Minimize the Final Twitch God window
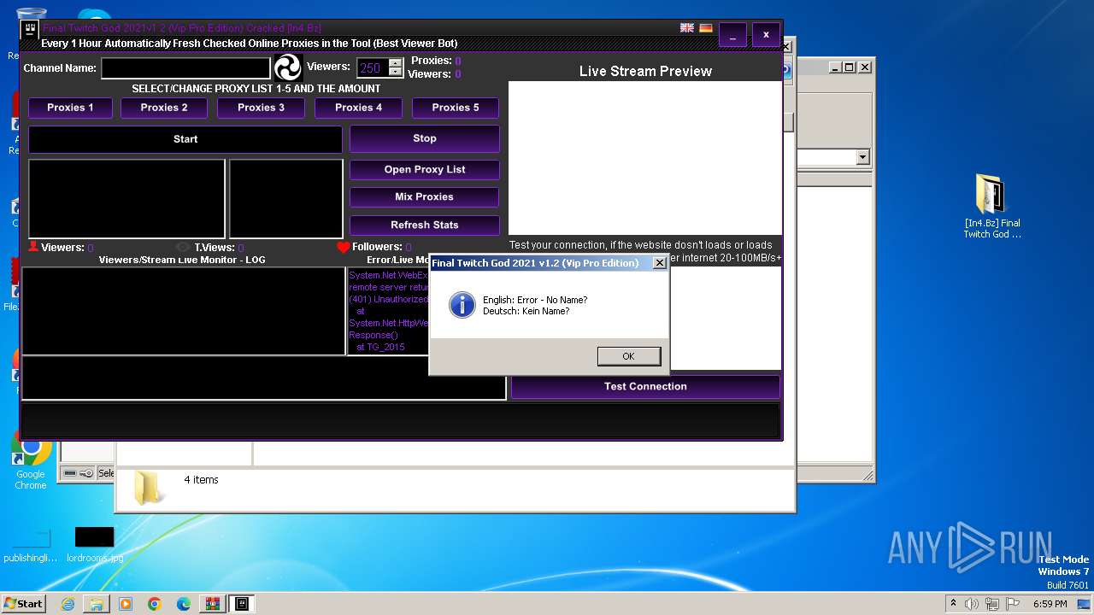The width and height of the screenshot is (1094, 615). [x=733, y=35]
